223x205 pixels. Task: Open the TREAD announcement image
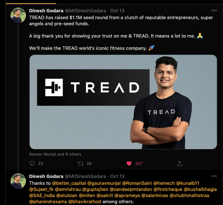pos(123,102)
